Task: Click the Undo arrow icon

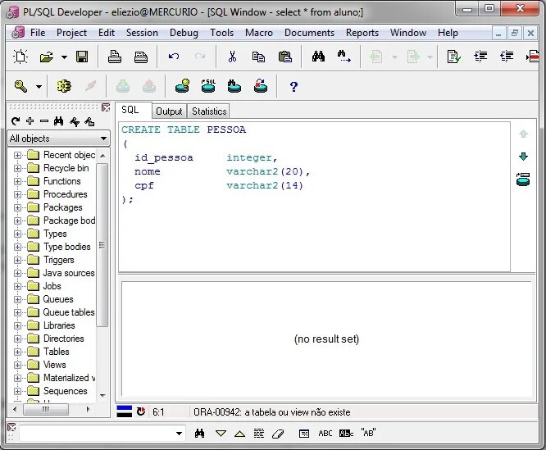Action: tap(174, 56)
